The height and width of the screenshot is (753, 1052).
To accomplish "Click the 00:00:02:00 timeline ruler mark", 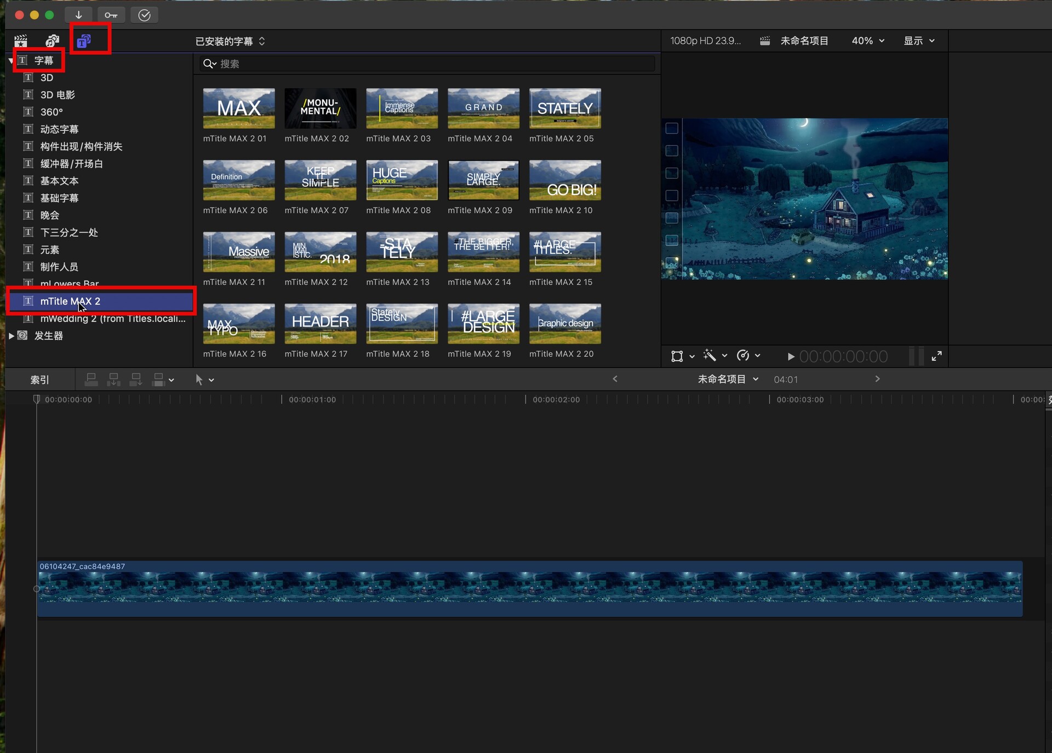I will (556, 400).
